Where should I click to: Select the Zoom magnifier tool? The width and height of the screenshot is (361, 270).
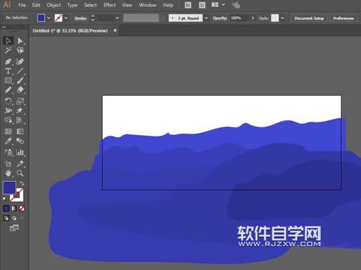(20, 173)
